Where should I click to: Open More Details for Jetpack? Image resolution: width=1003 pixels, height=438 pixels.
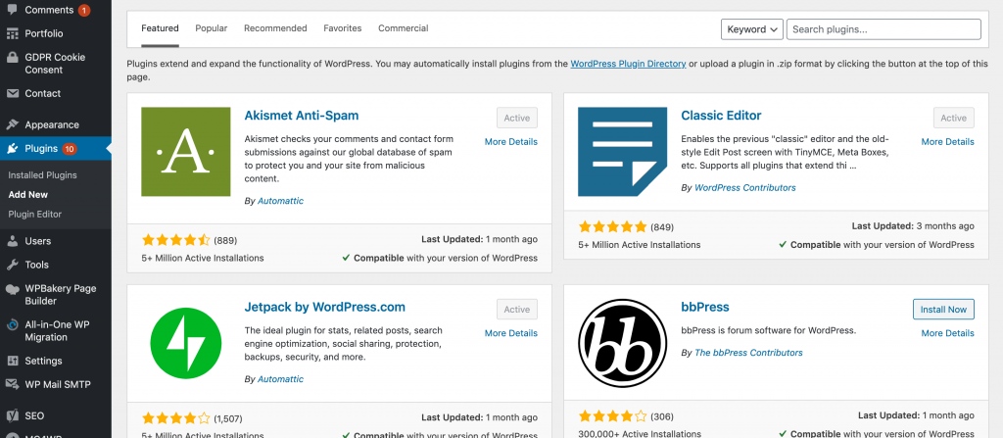coord(511,333)
